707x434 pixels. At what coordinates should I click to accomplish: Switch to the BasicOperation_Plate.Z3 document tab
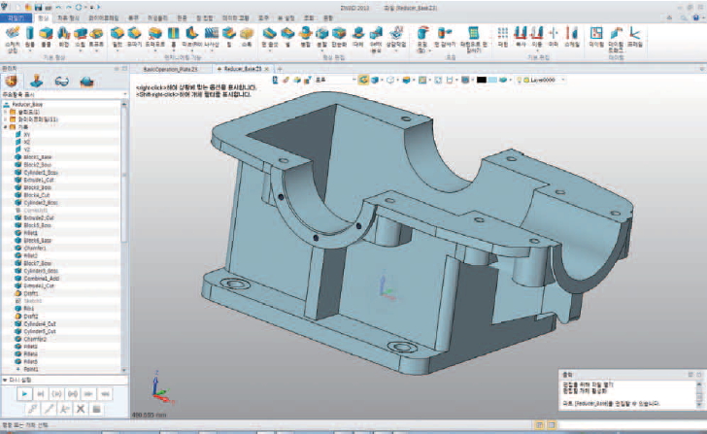[x=171, y=69]
